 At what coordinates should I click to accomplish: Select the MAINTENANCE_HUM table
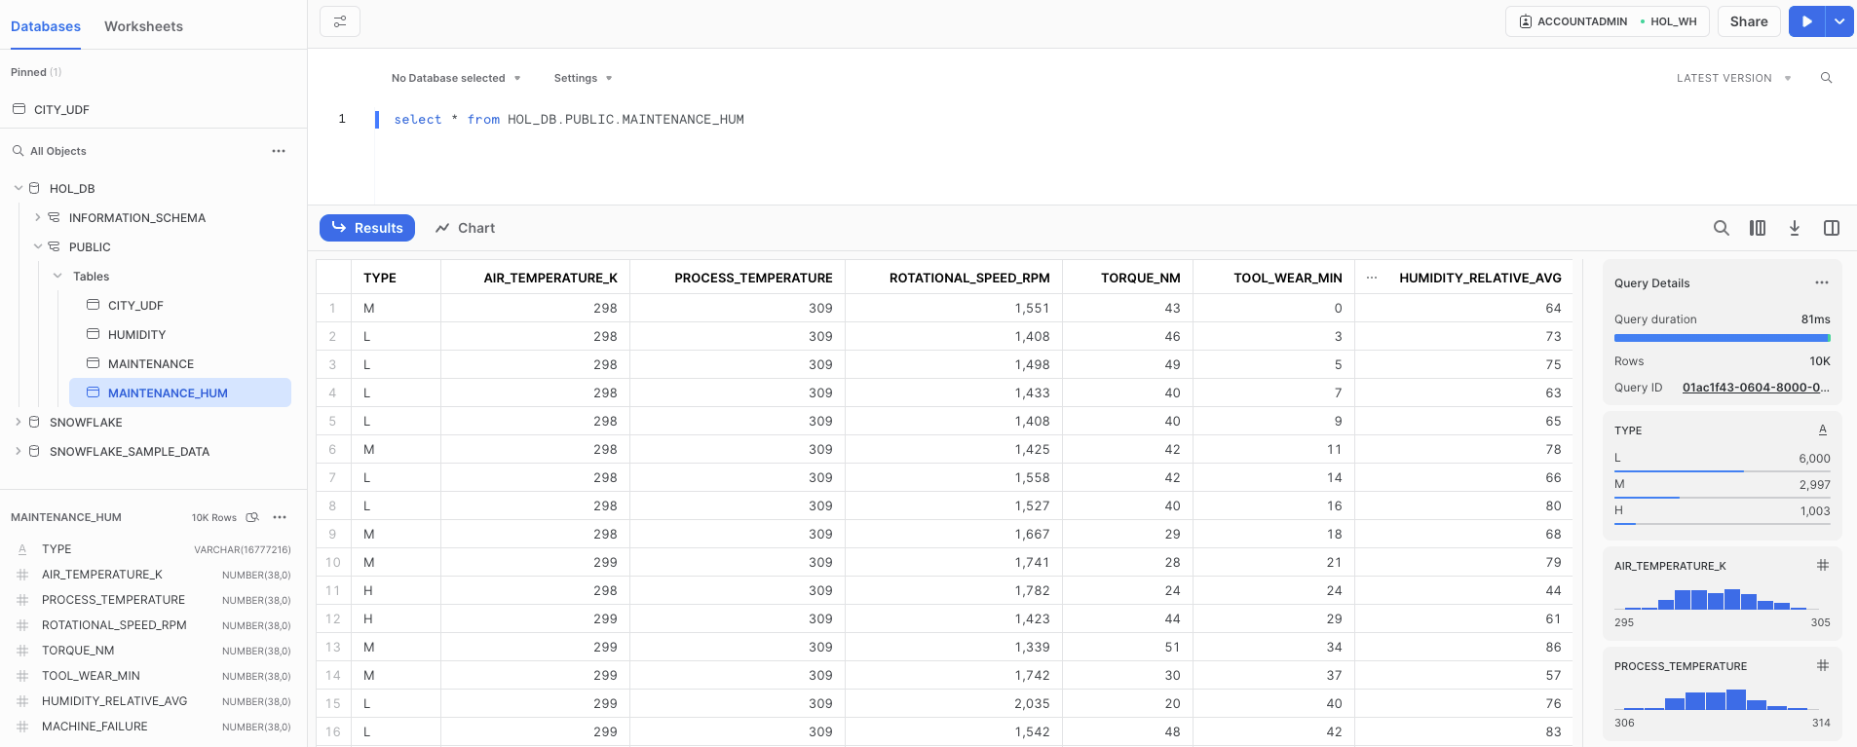click(180, 392)
